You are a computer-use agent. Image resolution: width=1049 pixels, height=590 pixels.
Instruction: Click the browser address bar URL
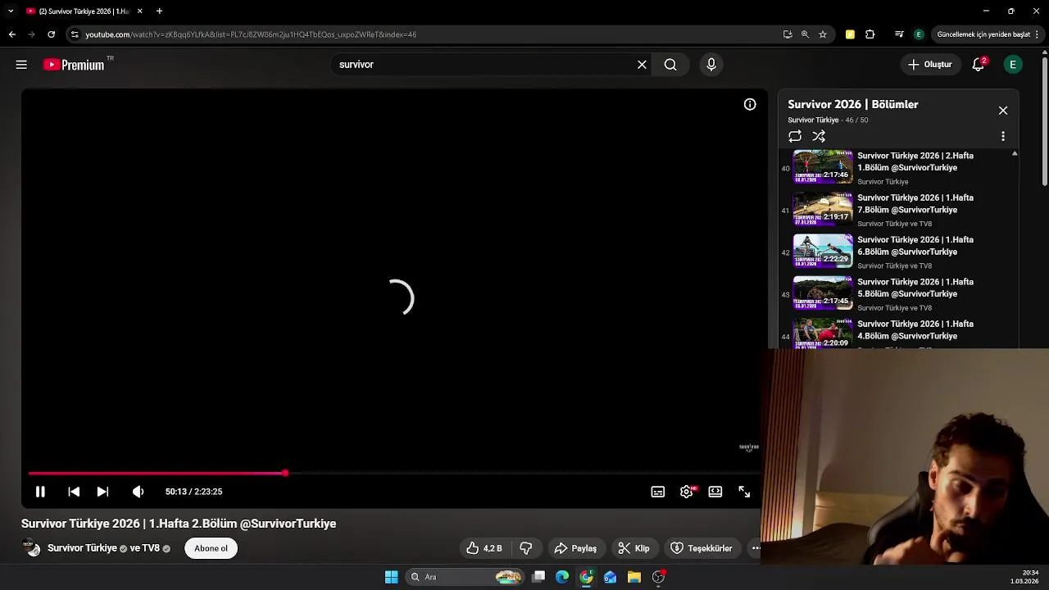coord(251,34)
